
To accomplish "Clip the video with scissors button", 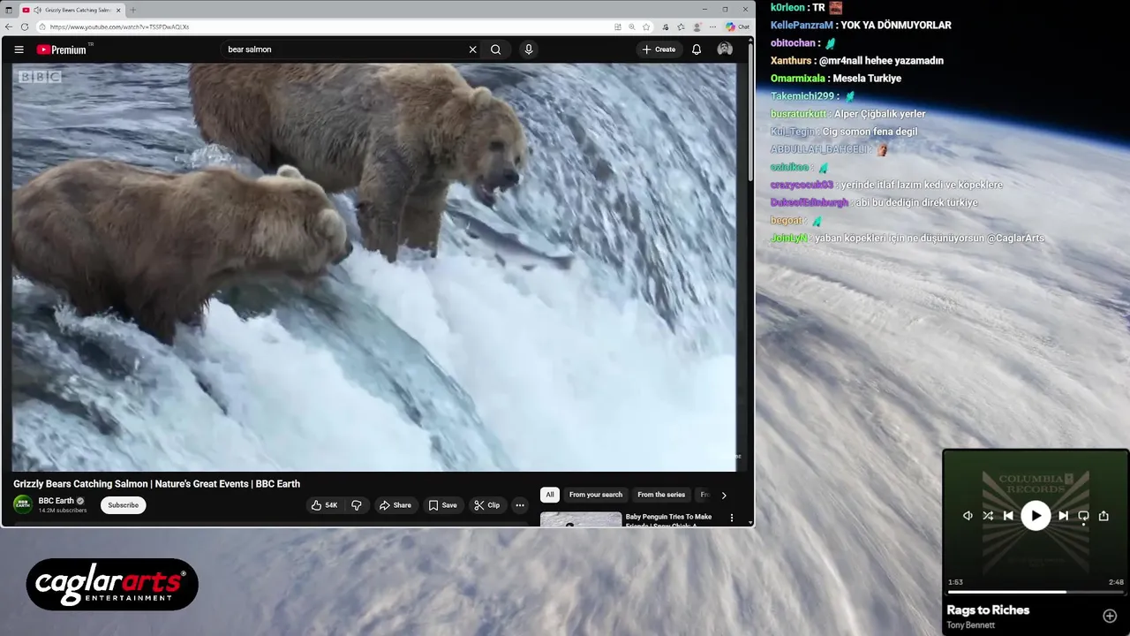I will pyautogui.click(x=486, y=505).
